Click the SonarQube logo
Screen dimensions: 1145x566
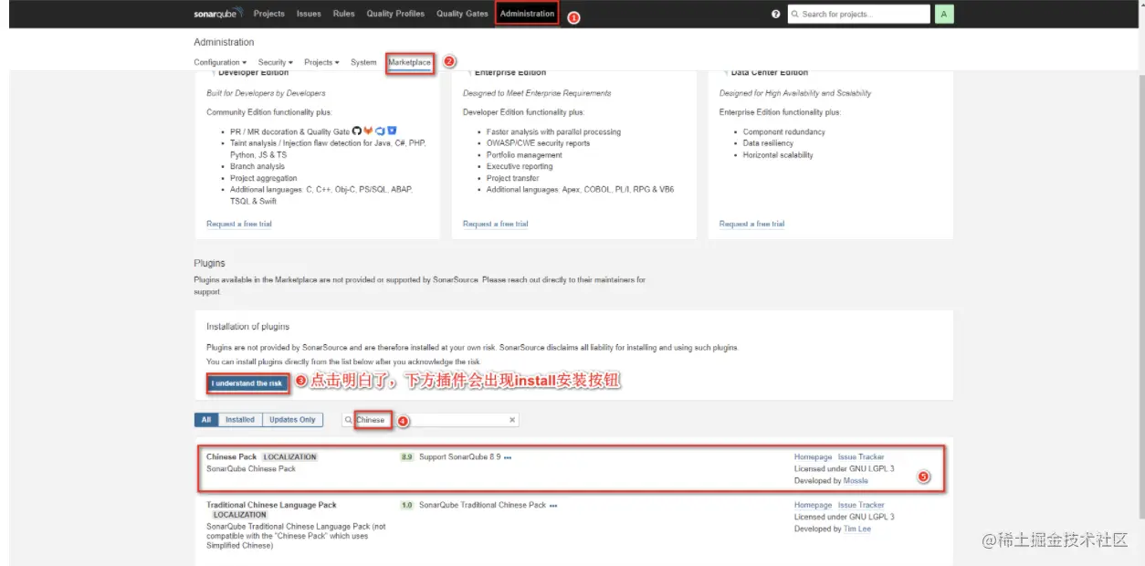(219, 14)
